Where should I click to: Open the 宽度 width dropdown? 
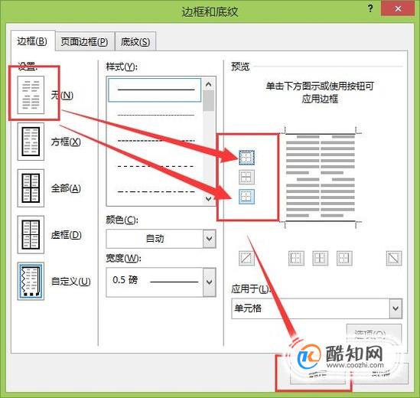(161, 282)
